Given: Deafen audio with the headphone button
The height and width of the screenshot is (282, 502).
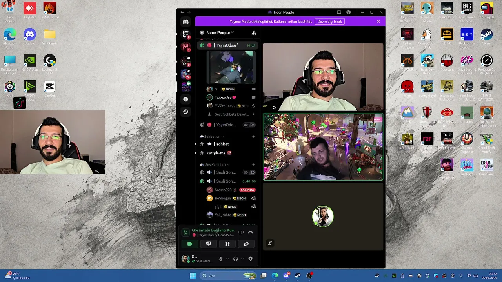Looking at the screenshot, I should 235,258.
